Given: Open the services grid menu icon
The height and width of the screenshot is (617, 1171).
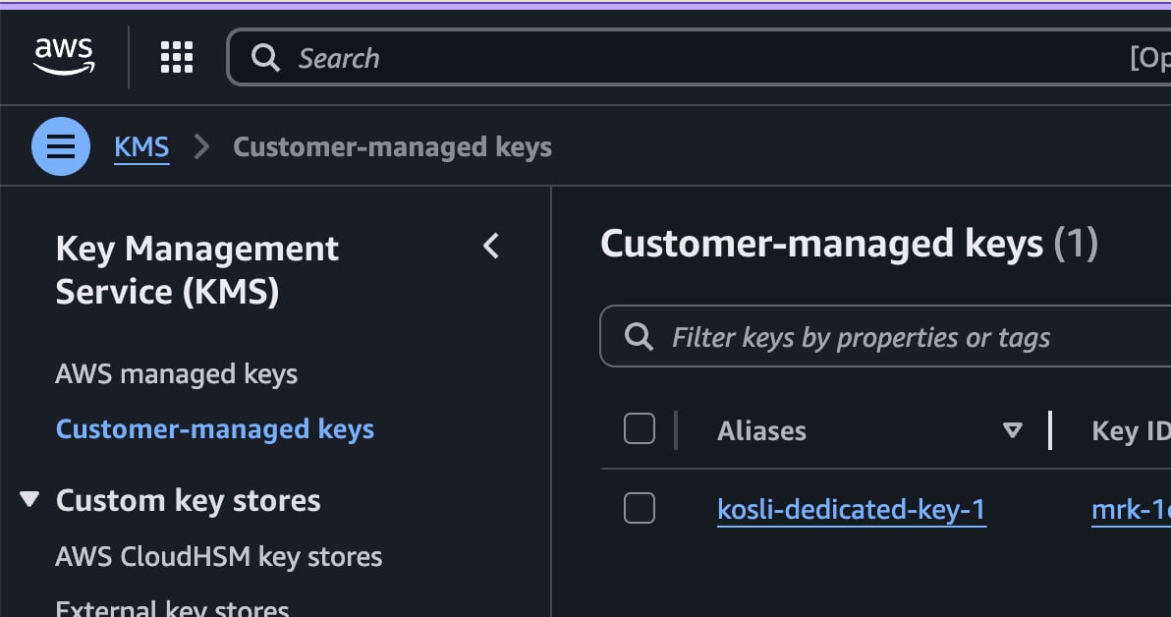Looking at the screenshot, I should [x=177, y=58].
